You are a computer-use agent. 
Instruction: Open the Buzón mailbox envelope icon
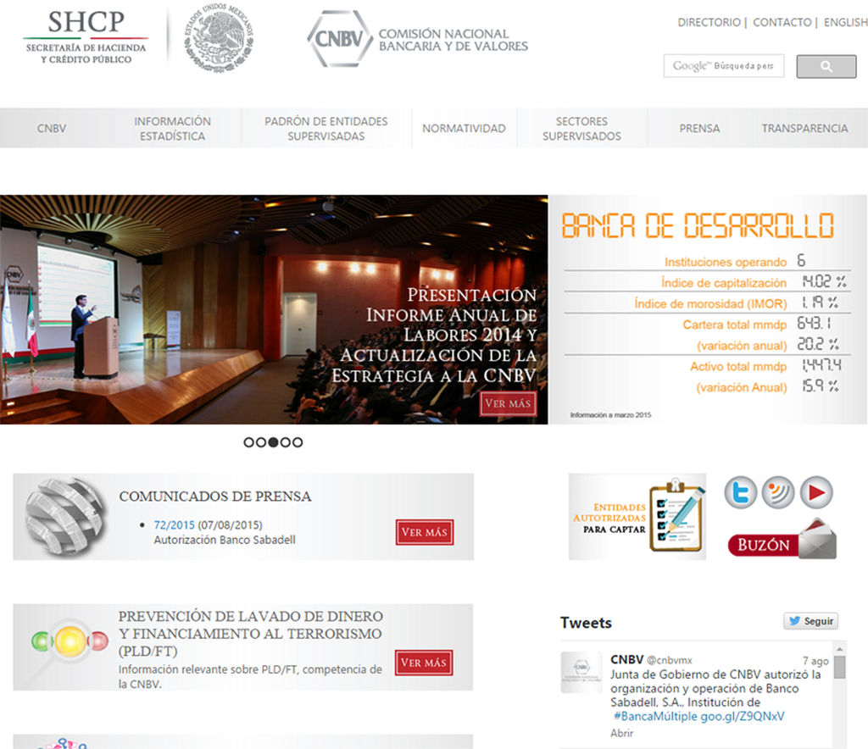(x=783, y=540)
